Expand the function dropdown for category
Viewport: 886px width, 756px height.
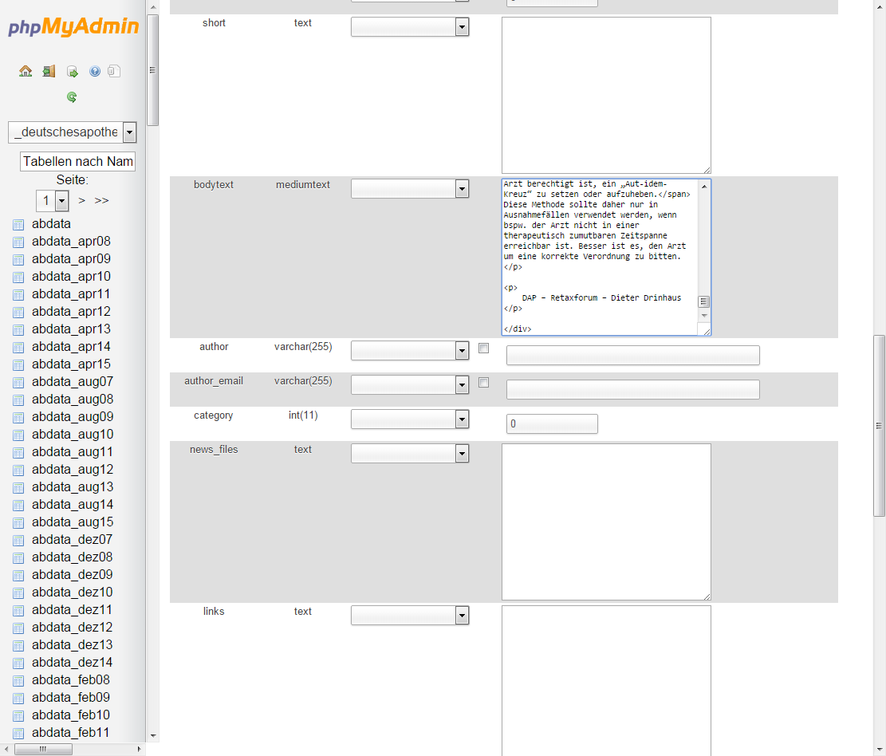[461, 419]
